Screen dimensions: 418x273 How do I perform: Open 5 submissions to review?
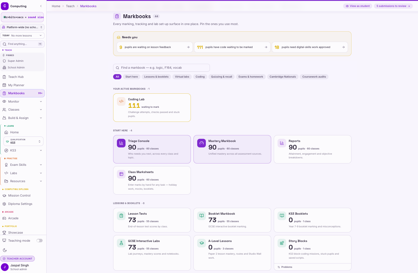(x=393, y=6)
